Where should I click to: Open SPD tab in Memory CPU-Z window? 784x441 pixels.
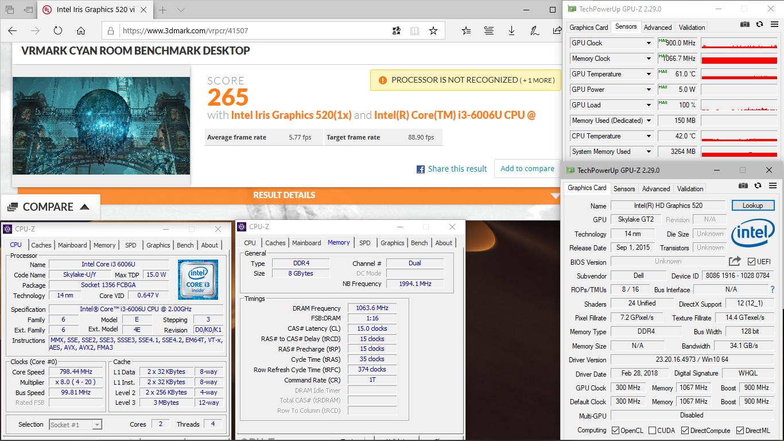(x=365, y=243)
